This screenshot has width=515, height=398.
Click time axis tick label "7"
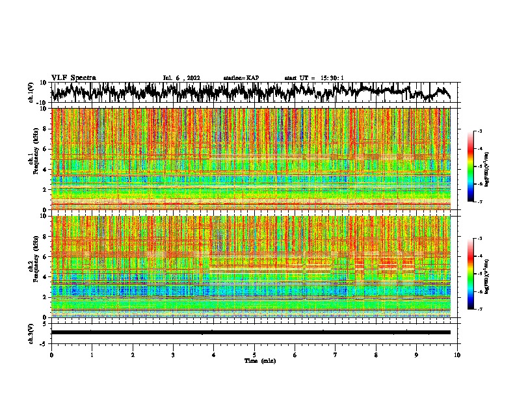[336, 355]
